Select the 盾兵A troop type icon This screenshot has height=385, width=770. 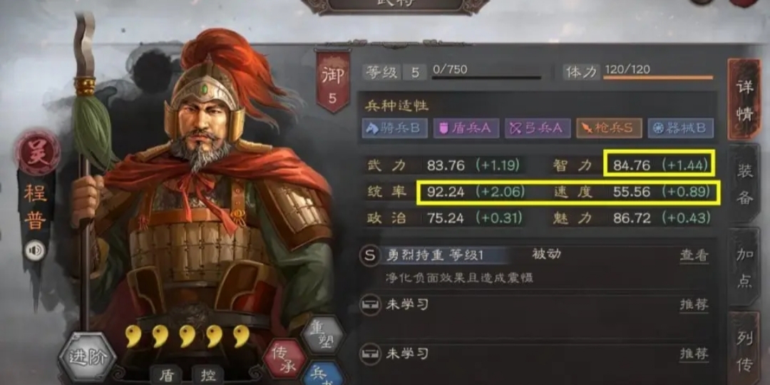(466, 128)
